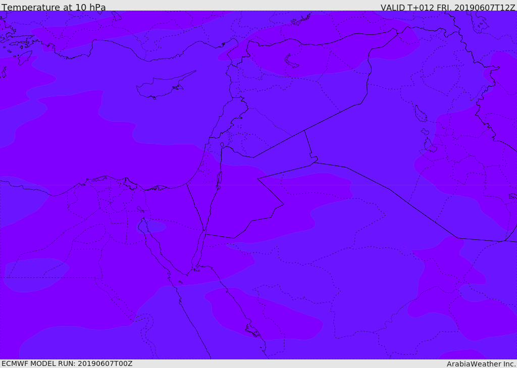Click the light-blue oval patch in the southwest

tap(35, 275)
